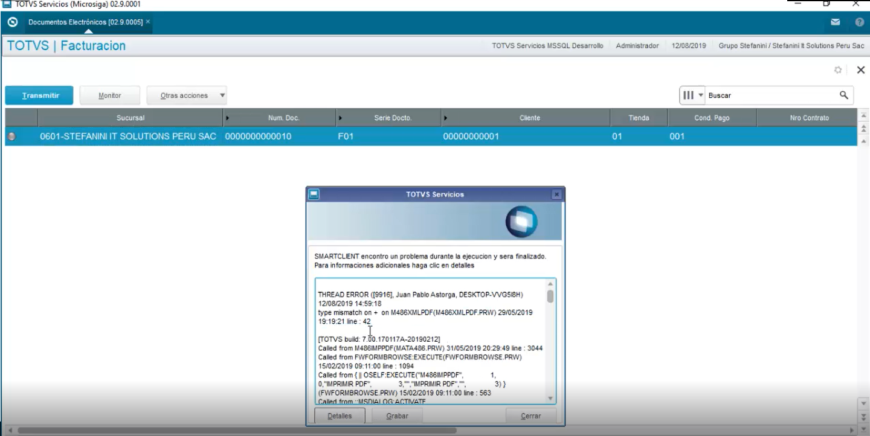This screenshot has width=870, height=436.
Task: Click the magnifying glass search icon
Action: (844, 95)
